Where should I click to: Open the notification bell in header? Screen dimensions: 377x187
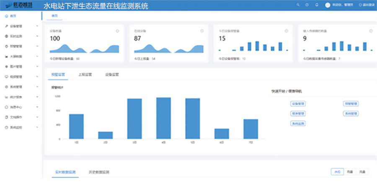click(317, 5)
